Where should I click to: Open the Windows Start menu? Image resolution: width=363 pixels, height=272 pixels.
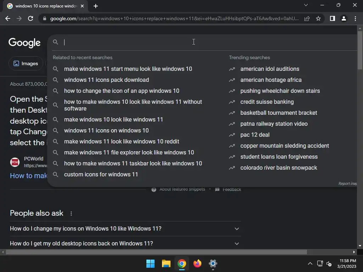tap(150, 263)
